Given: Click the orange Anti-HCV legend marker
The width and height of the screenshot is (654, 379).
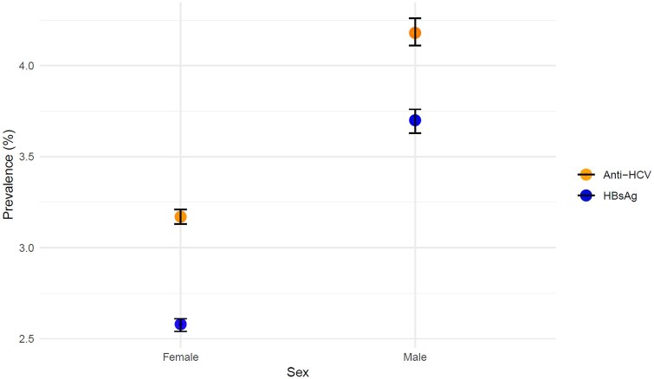Looking at the screenshot, I should (x=586, y=176).
